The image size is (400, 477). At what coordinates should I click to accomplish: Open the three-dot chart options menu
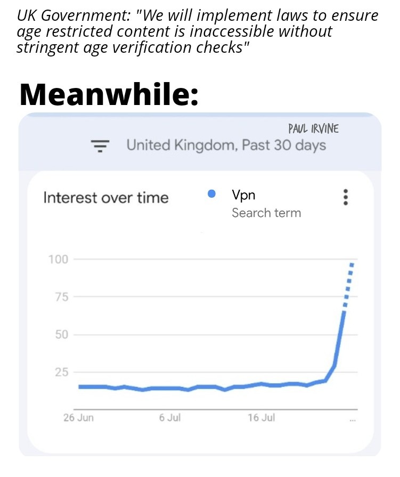[345, 197]
